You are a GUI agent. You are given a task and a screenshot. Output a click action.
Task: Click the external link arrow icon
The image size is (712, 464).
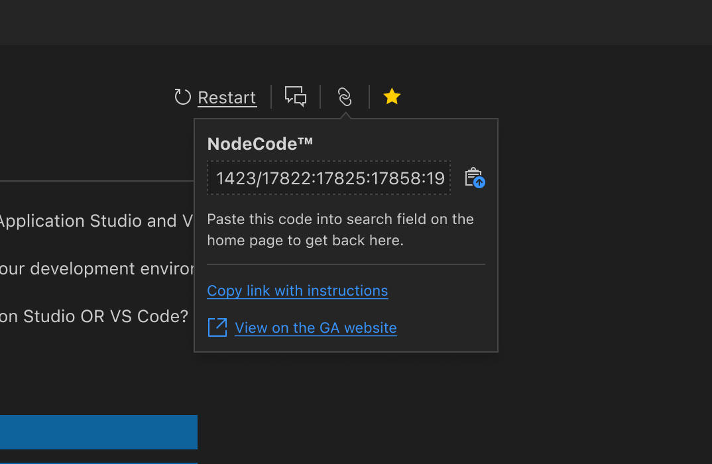(x=217, y=327)
